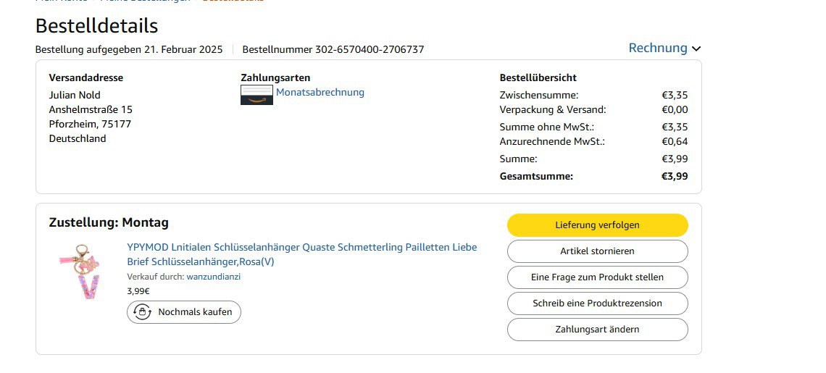Click the Gesamtsumme €3,99 amount
Screen dimensions: 826x373
(x=674, y=176)
